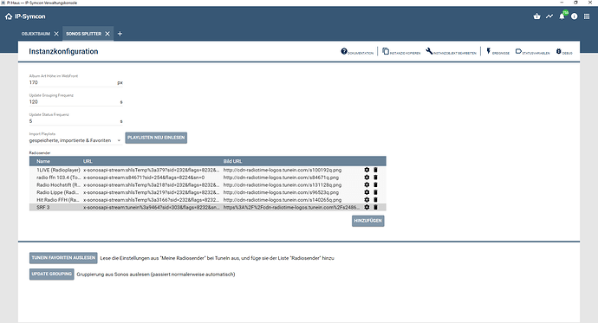Click the info circle icon in header
The height and width of the screenshot is (323, 598).
(575, 16)
